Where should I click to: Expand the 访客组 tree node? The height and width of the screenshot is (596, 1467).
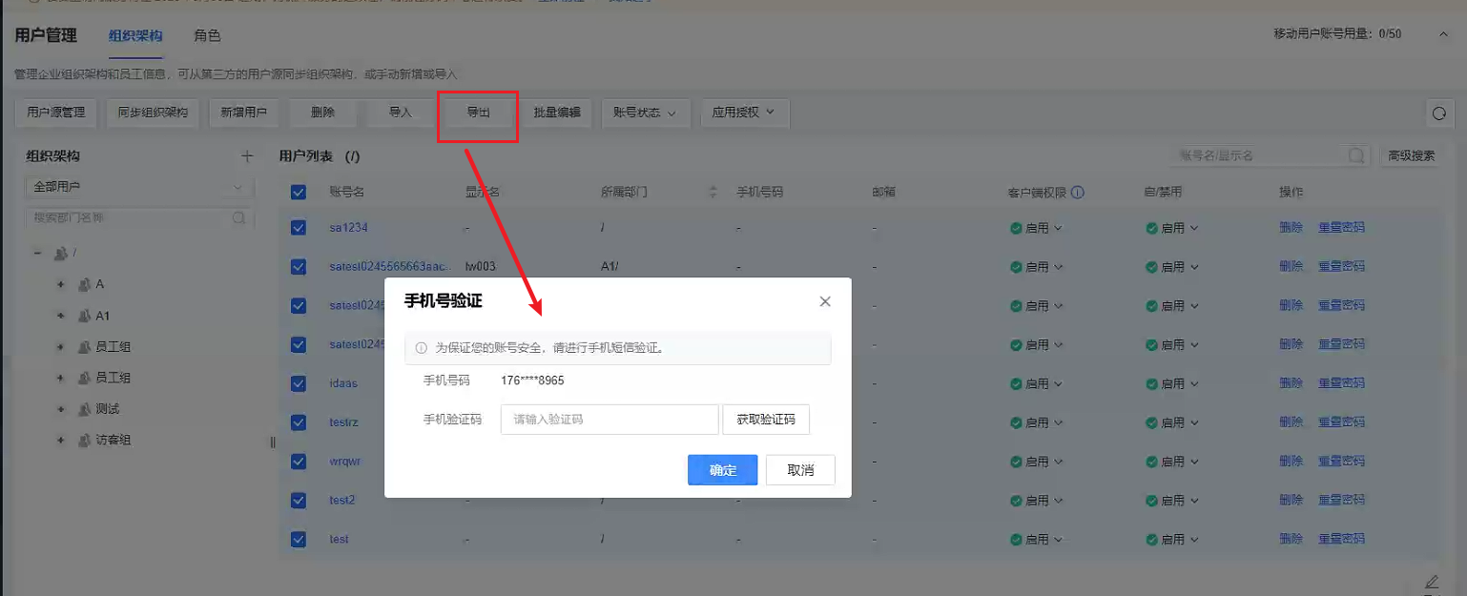pyautogui.click(x=60, y=441)
